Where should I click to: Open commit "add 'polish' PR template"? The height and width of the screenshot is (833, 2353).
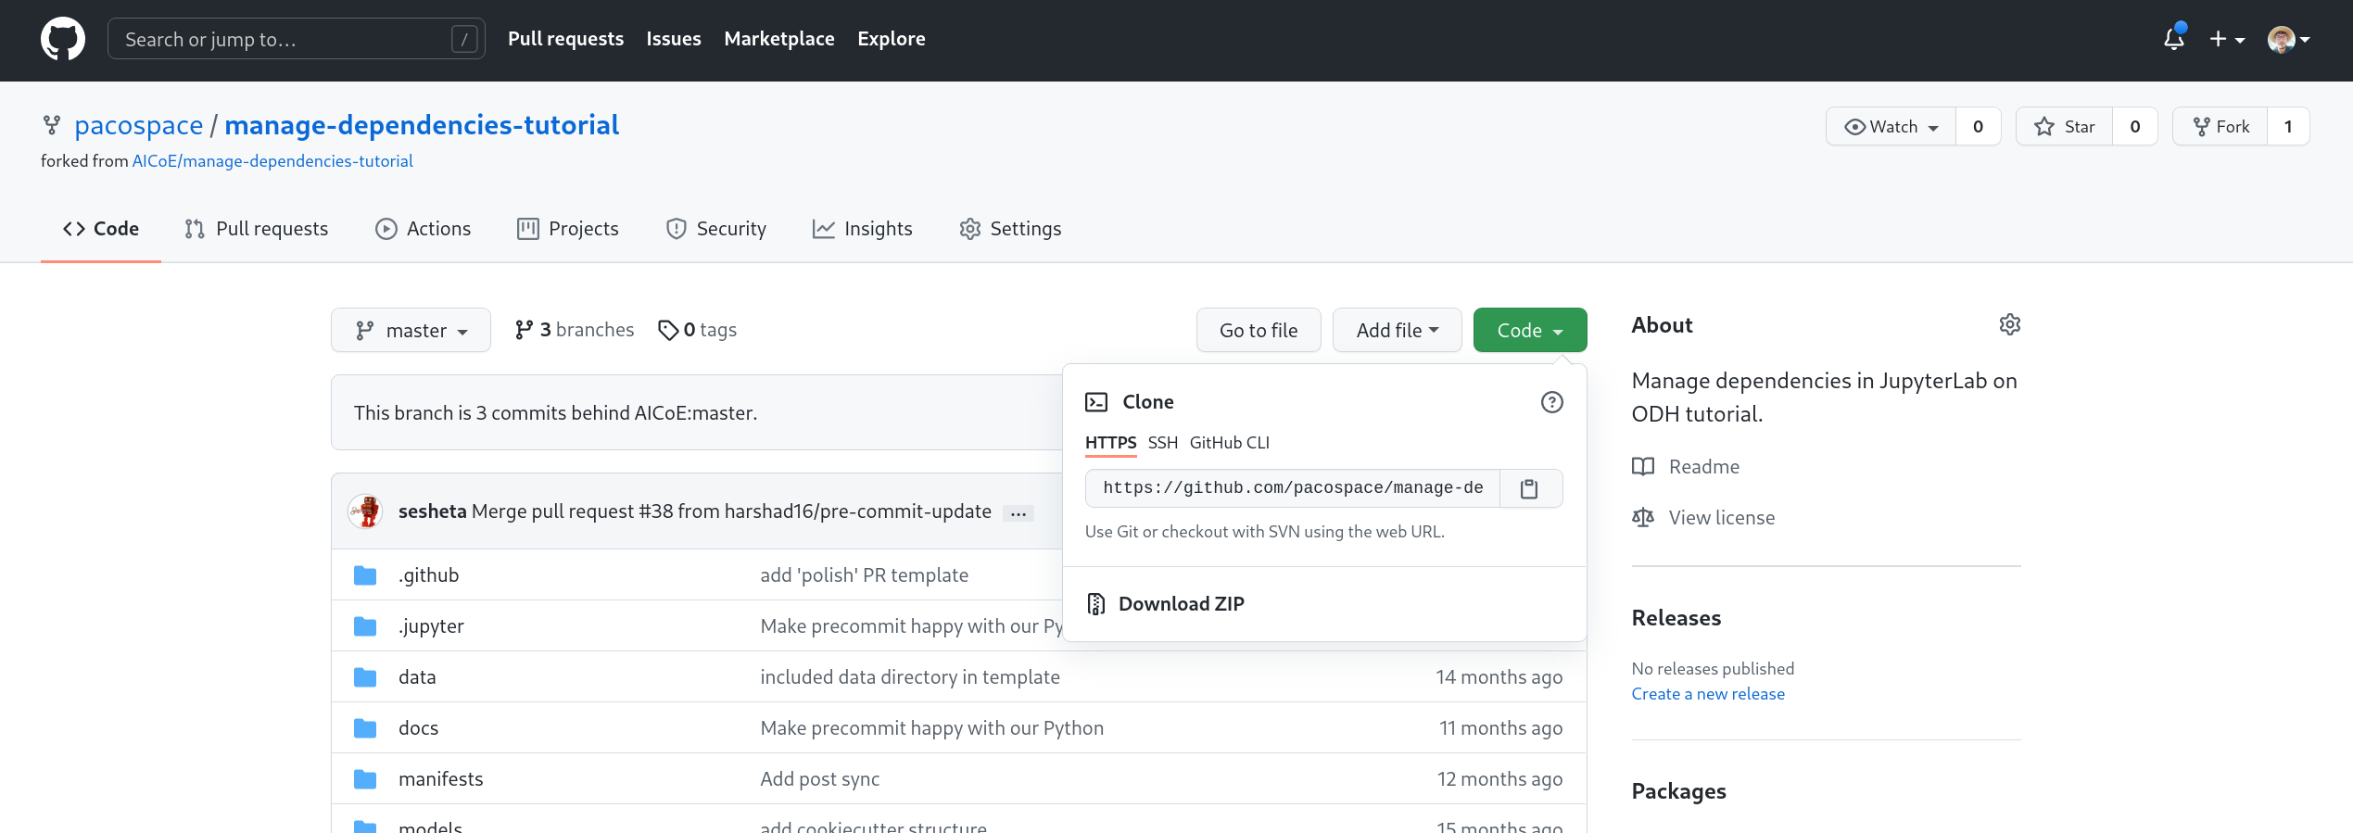(x=865, y=575)
